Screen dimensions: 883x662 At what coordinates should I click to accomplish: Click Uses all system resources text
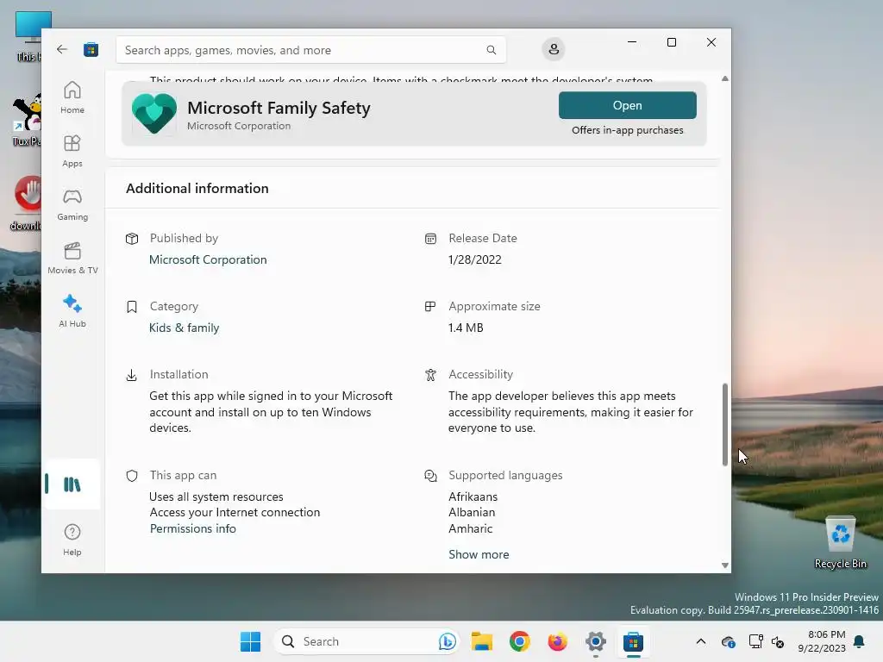coord(216,496)
